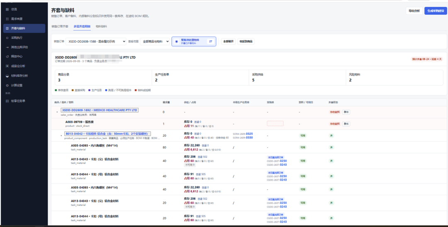Open the 释放中心 menu entry
The height and width of the screenshot is (227, 448).
[x=24, y=56]
